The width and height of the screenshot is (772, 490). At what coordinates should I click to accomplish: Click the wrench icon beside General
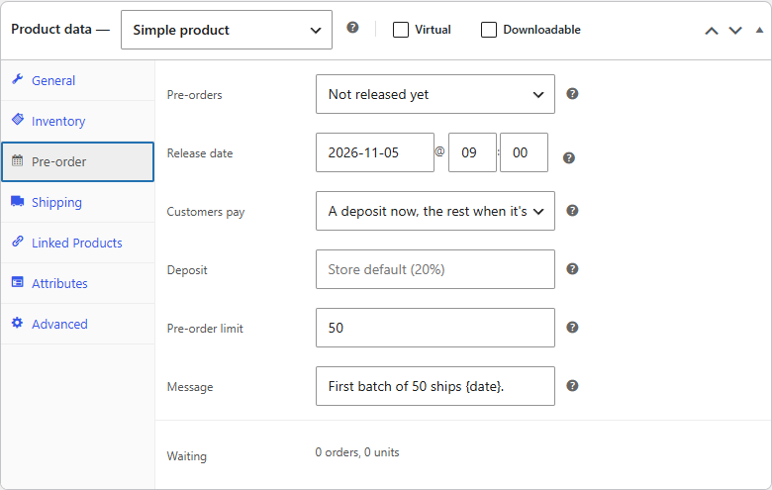pos(18,79)
